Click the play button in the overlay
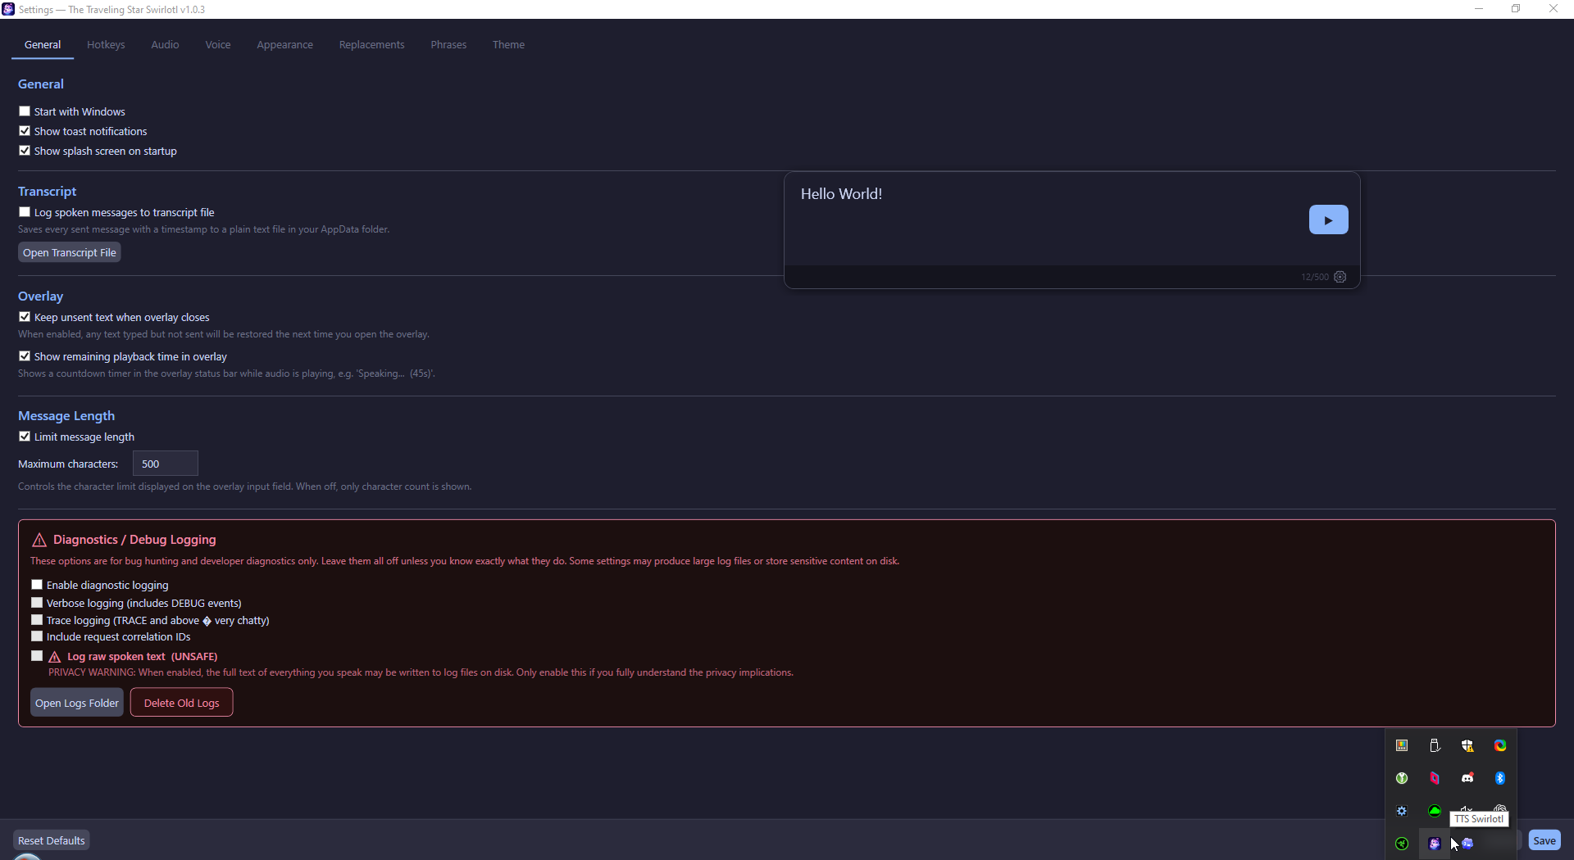 [x=1328, y=220]
